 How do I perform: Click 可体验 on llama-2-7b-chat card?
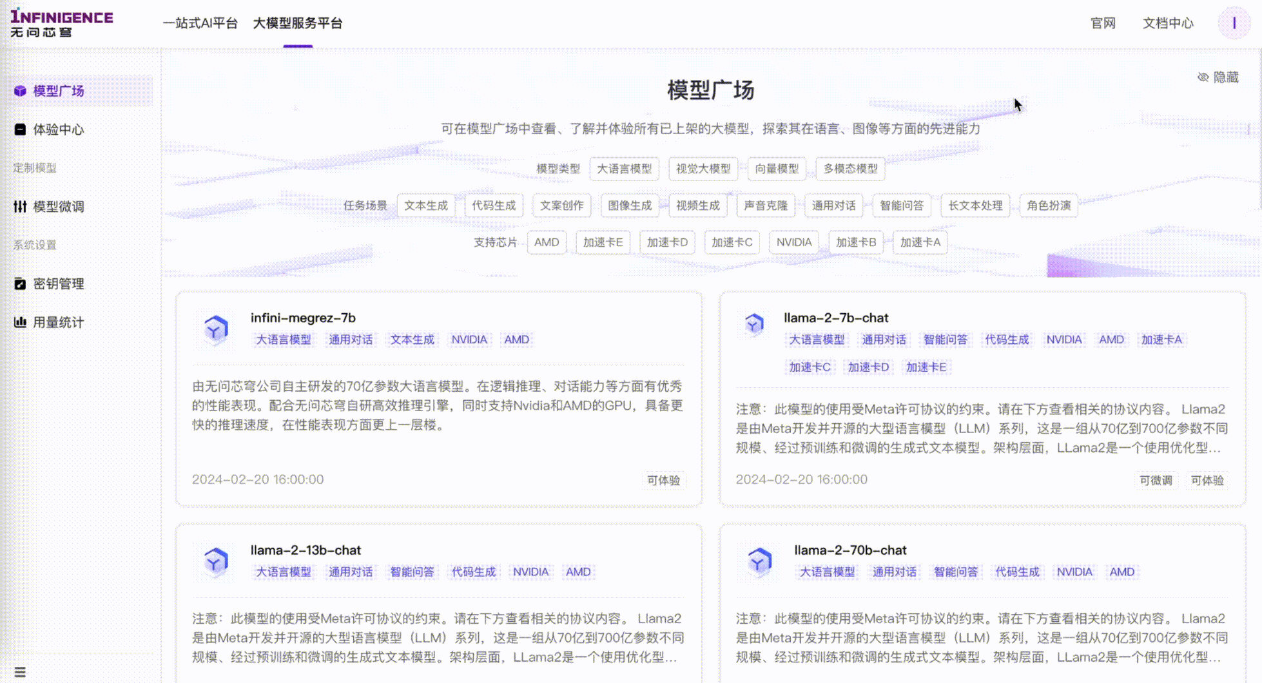1207,480
